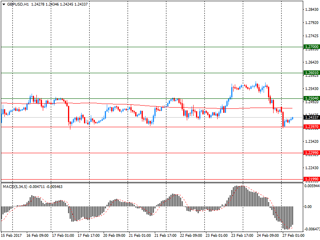Select the MACD readout values -0.004711 -0.005463
320x240 pixels.
45,187
